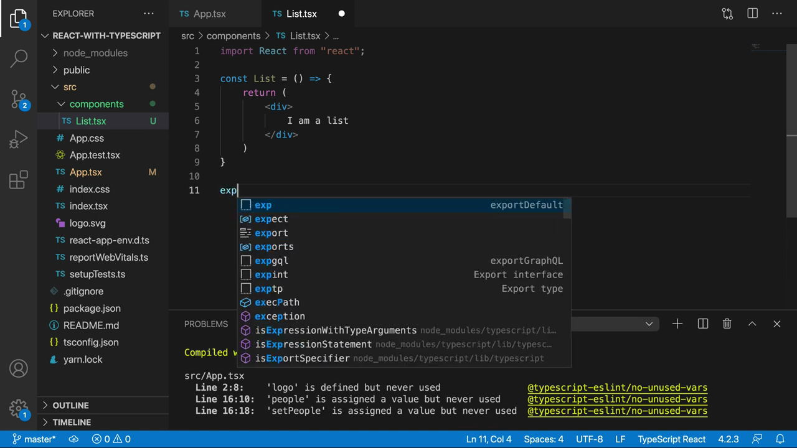The height and width of the screenshot is (448, 797).
Task: Click Ln 11, Col 4 in status bar
Action: tap(489, 439)
